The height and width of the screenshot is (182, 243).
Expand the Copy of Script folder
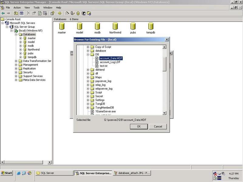88,47
